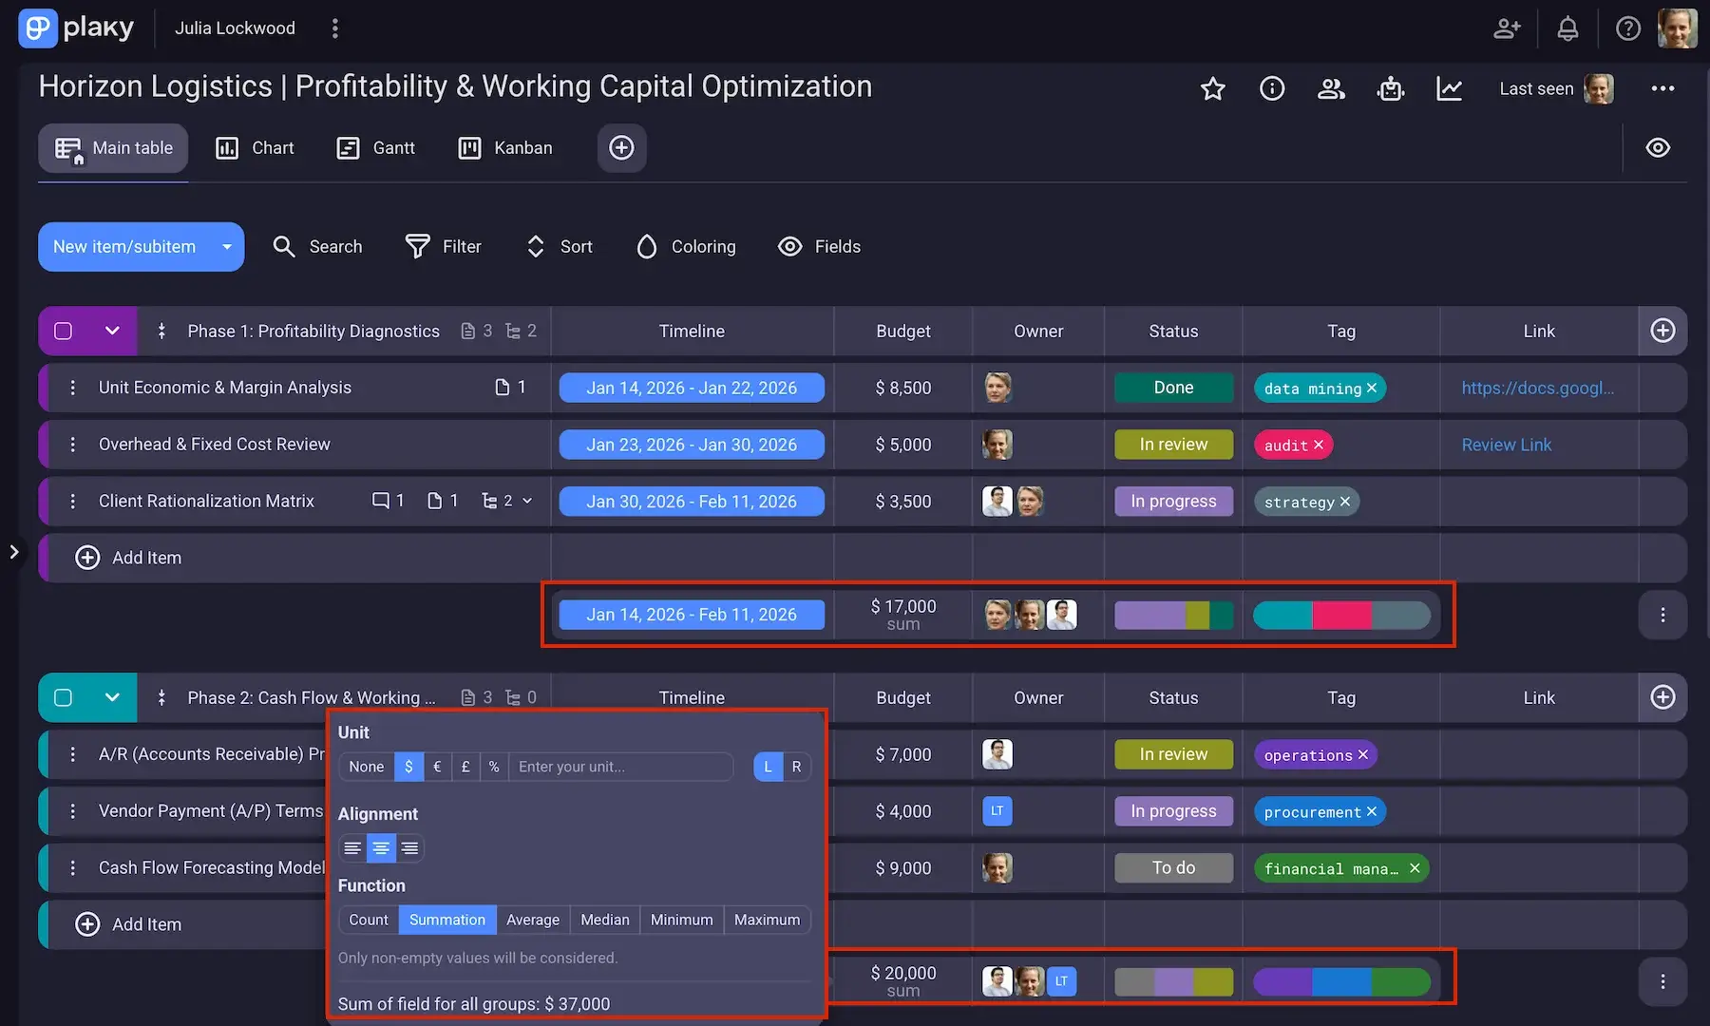Screen dimensions: 1710x1026
Task: Check the Phase 2 group checkbox
Action: 63,698
